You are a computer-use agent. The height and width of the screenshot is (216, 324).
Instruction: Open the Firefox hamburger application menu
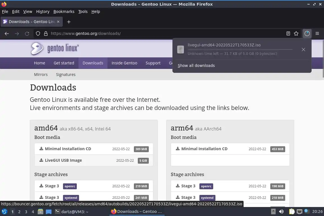[317, 33]
